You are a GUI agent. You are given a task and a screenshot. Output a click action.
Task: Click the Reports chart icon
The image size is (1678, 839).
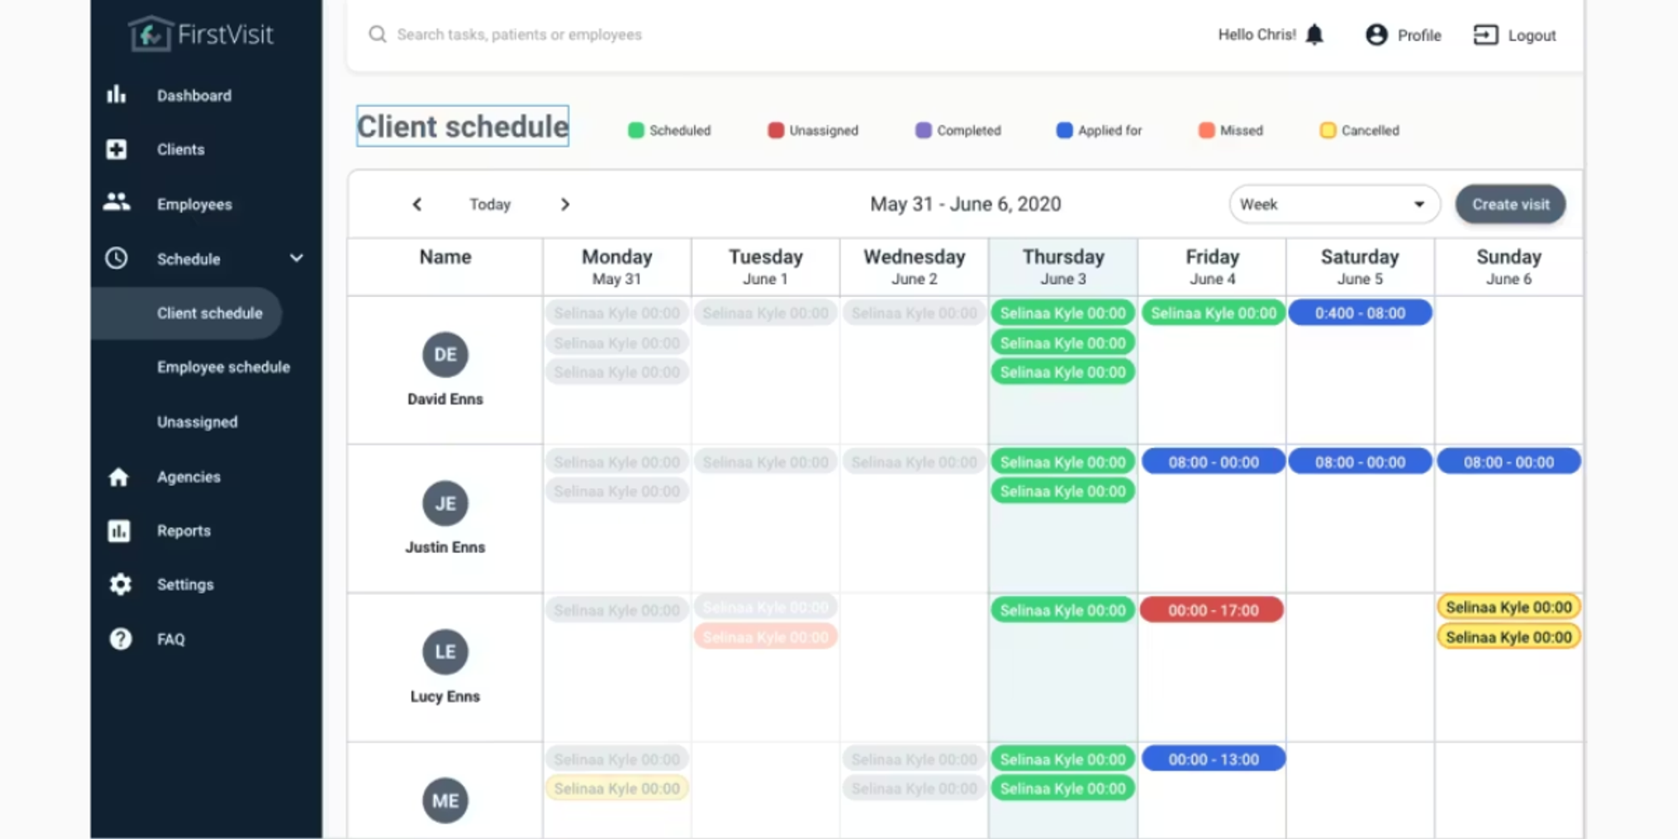[x=118, y=531]
